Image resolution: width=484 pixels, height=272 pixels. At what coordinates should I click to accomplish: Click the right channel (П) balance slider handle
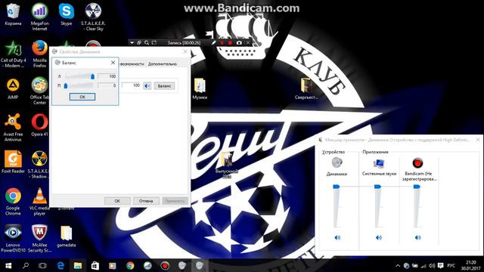tap(66, 85)
